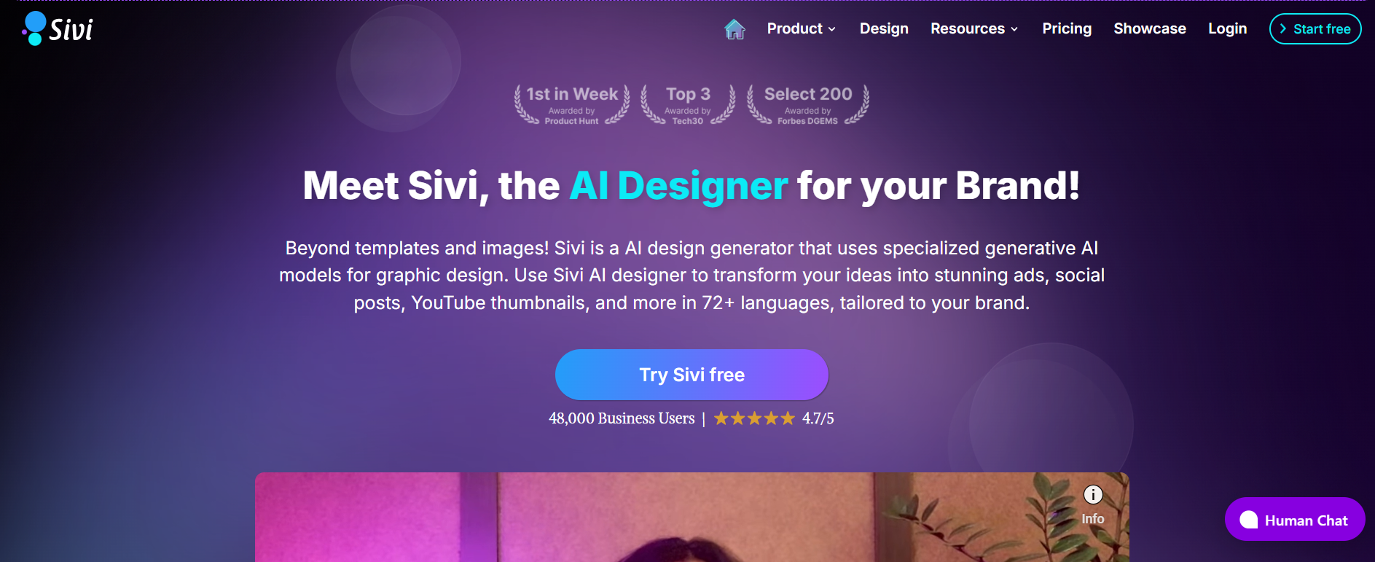Open the Human Chat widget
Viewport: 1375px width, 562px height.
(1295, 519)
